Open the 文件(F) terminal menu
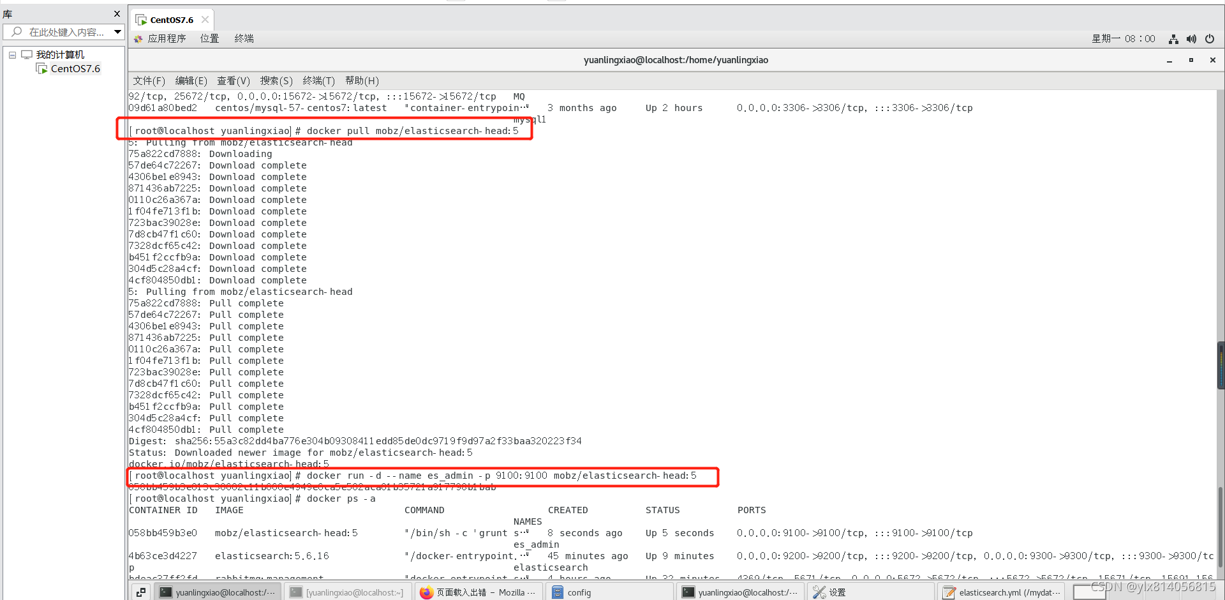Image resolution: width=1225 pixels, height=600 pixels. (x=149, y=80)
